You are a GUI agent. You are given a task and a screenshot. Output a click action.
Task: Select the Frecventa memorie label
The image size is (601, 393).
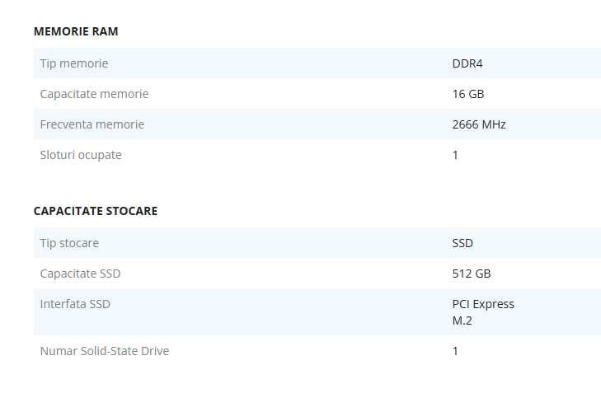(x=92, y=124)
